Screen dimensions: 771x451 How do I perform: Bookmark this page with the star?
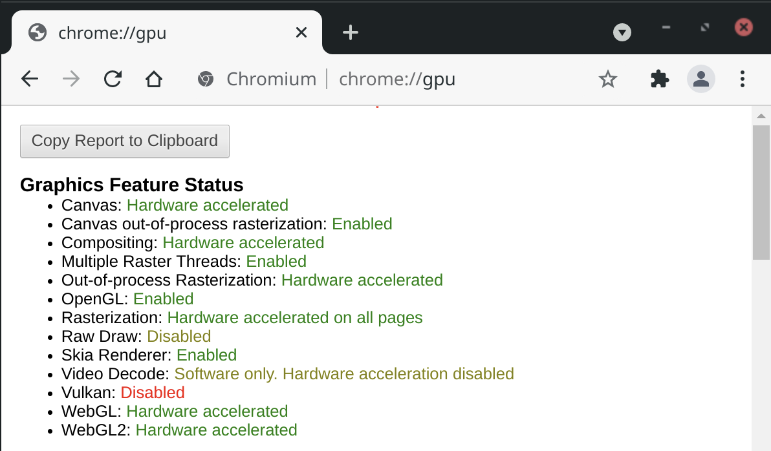tap(608, 79)
